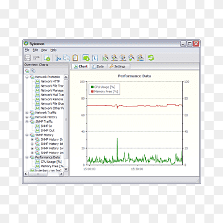This screenshot has width=223, height=223.
Task: Switch to the Data tab
Action: pyautogui.click(x=98, y=66)
